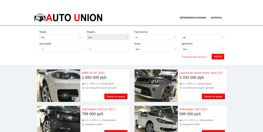Screen dimensions: 263x132
Task: Click drivetrain icon in Volkswagen Scirocco listing
Action: pyautogui.click(x=83, y=124)
